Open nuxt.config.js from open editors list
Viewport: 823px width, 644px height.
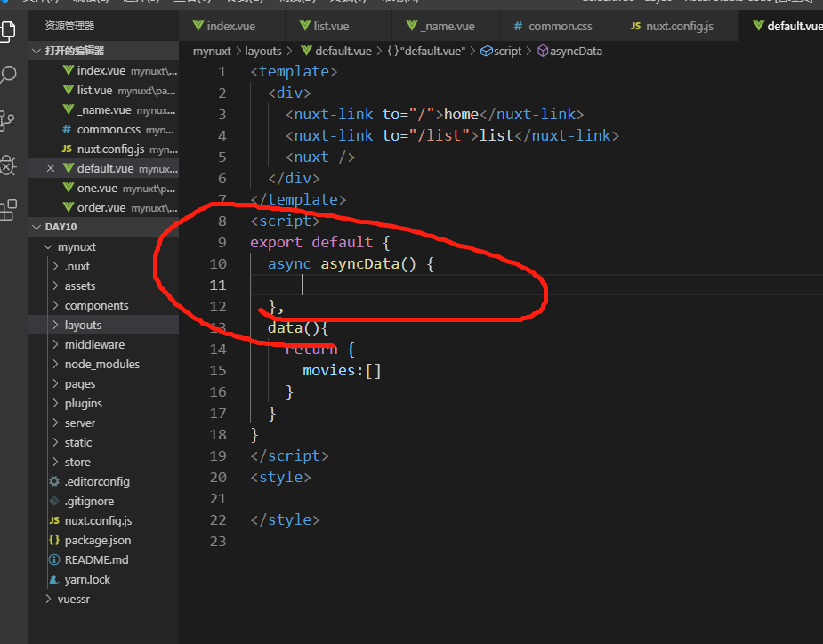[x=103, y=149]
